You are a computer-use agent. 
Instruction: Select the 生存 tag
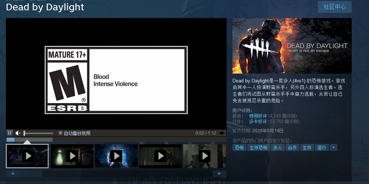(307, 148)
